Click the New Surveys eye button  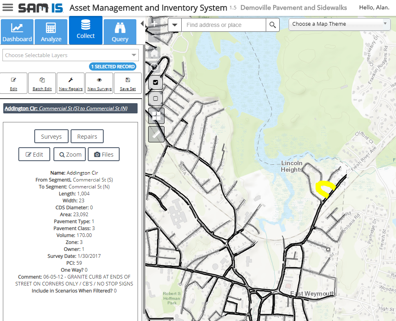tap(99, 83)
